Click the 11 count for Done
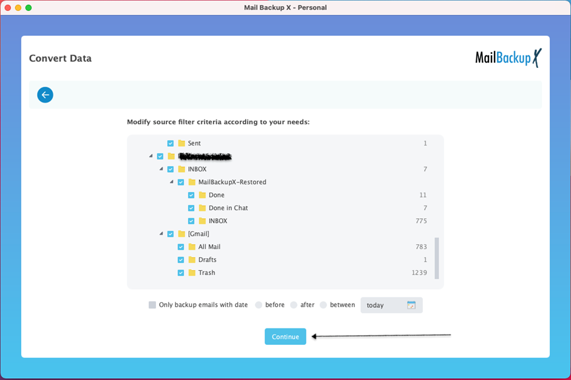This screenshot has height=380, width=571. (x=423, y=195)
